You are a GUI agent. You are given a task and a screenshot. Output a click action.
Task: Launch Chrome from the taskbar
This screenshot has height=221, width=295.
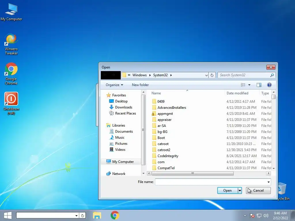tap(115, 215)
